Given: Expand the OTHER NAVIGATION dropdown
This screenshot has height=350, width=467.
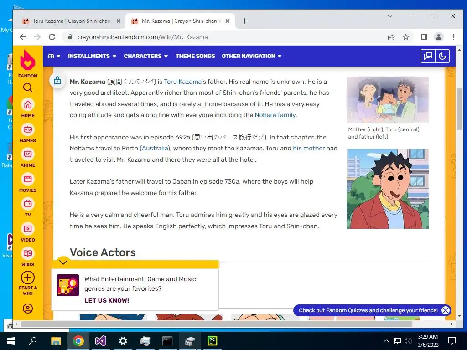Looking at the screenshot, I should 251,56.
